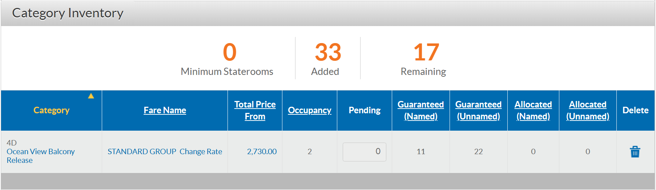Open the STANDARD GROUP fare link
Image resolution: width=656 pixels, height=190 pixels.
142,152
